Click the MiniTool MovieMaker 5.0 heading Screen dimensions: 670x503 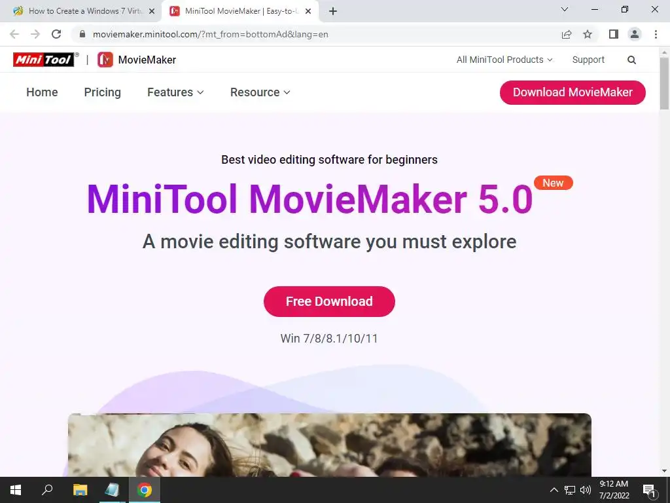309,199
